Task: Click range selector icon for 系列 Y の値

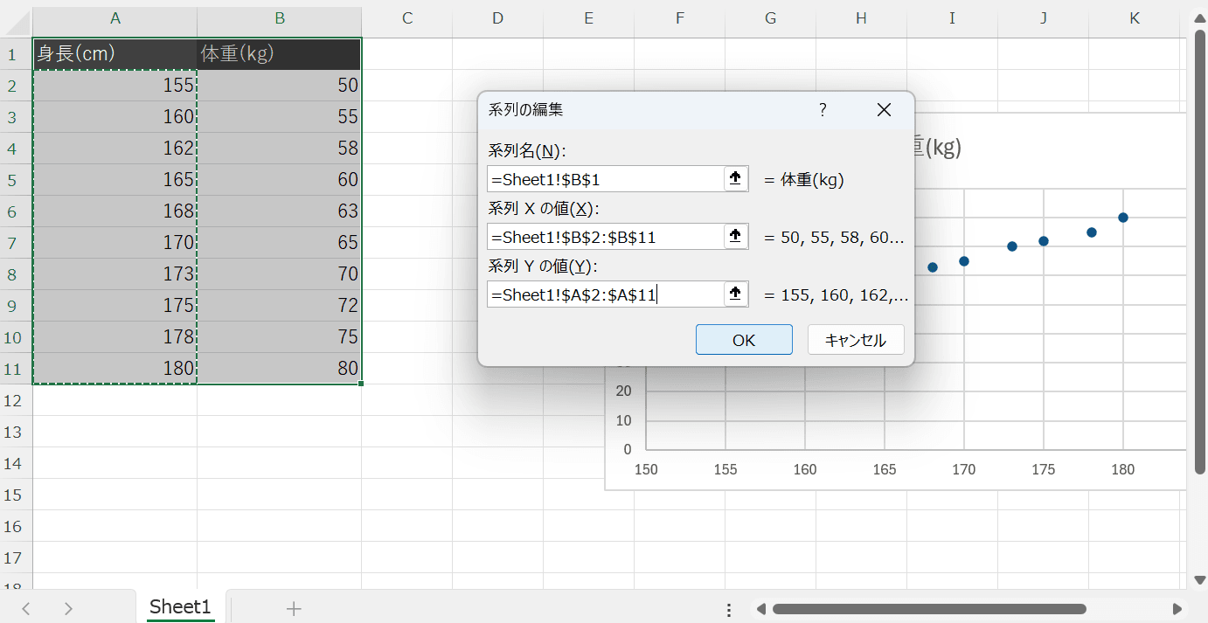Action: click(735, 294)
